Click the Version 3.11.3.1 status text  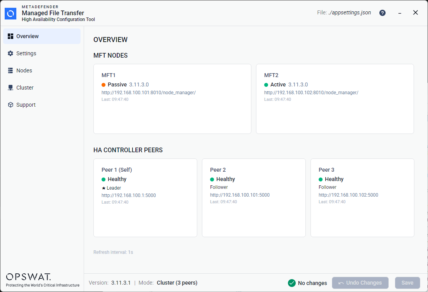109,283
